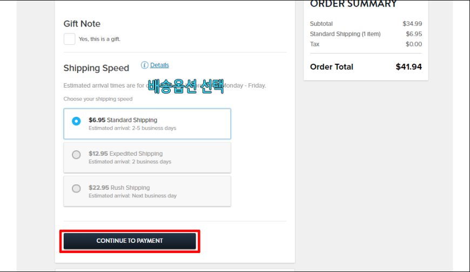
Task: Open the shipping Details link
Action: 159,65
